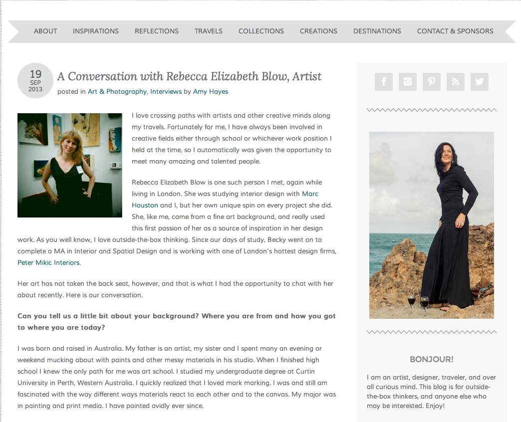Image resolution: width=521 pixels, height=422 pixels.
Task: Open the Facebook social icon
Action: (x=383, y=82)
